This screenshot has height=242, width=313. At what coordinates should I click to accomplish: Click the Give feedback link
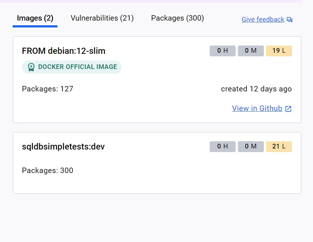pyautogui.click(x=263, y=20)
